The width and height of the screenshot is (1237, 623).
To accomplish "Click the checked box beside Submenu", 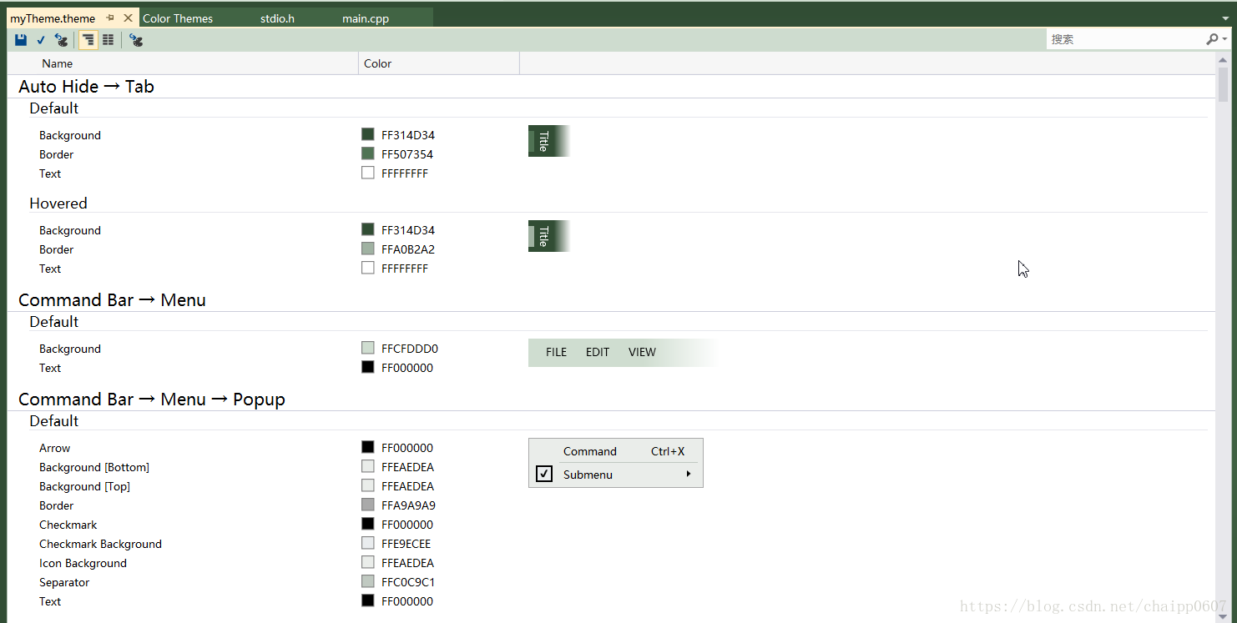I will click(544, 474).
